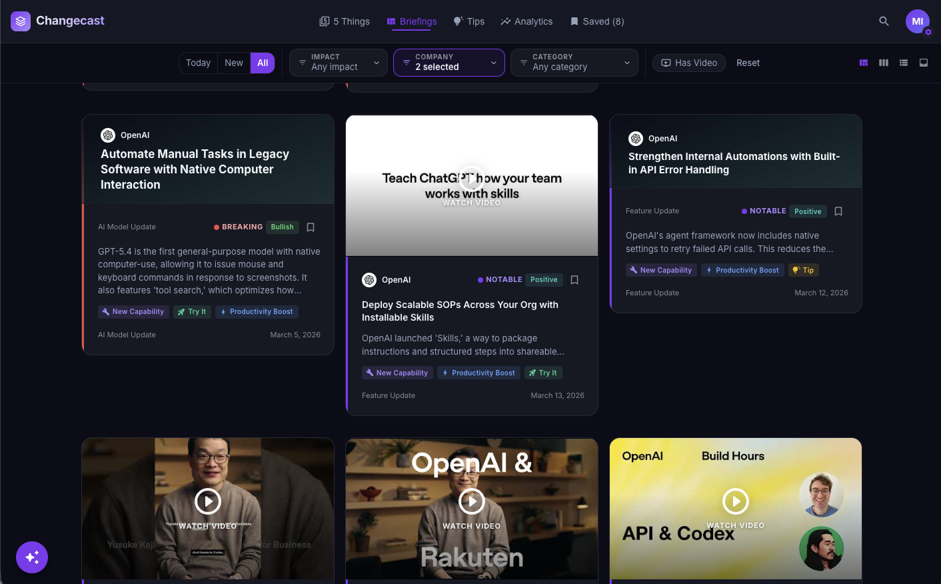Image resolution: width=941 pixels, height=584 pixels.
Task: Toggle the Has Video filter
Action: (x=688, y=63)
